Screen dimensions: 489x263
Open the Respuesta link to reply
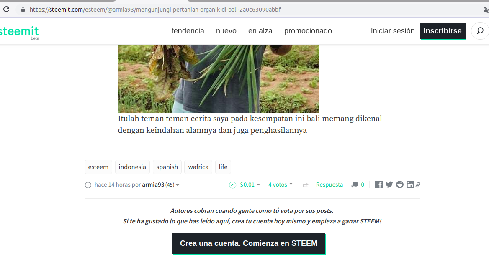(x=329, y=185)
